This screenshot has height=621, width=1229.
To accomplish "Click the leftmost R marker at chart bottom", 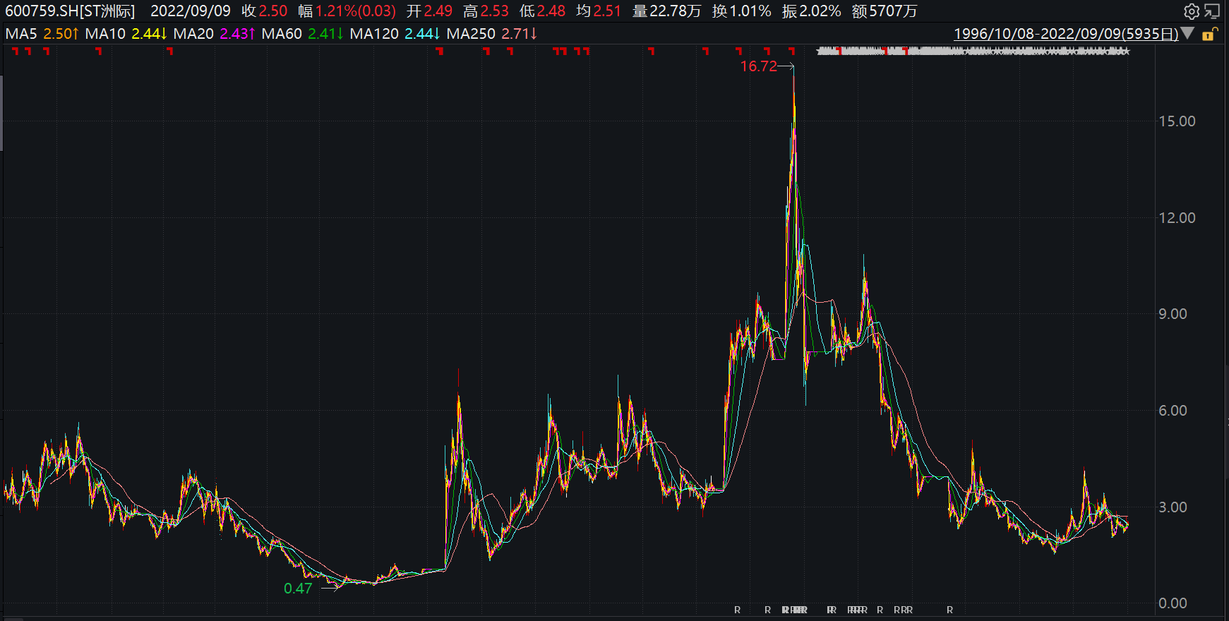I will (x=737, y=610).
